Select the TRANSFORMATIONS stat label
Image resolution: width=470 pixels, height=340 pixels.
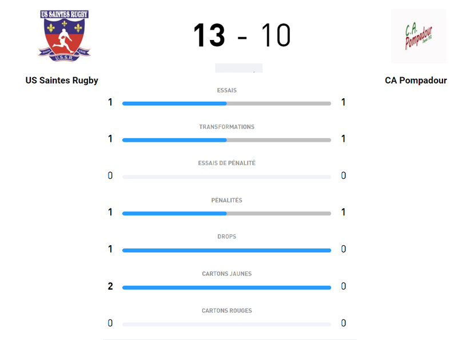(226, 127)
